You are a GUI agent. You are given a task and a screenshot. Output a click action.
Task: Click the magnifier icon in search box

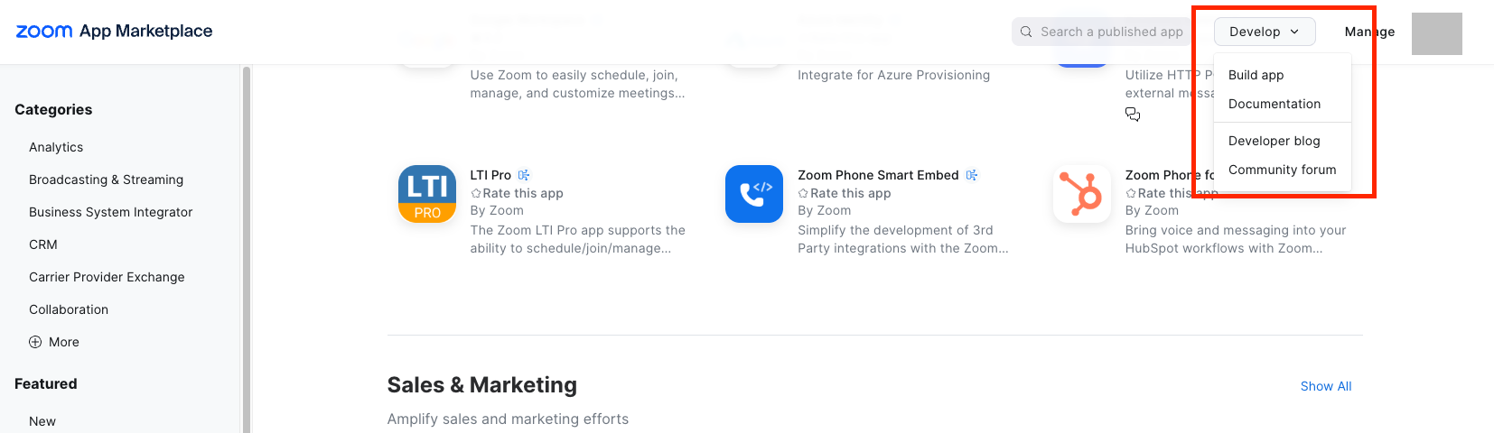pos(1026,32)
